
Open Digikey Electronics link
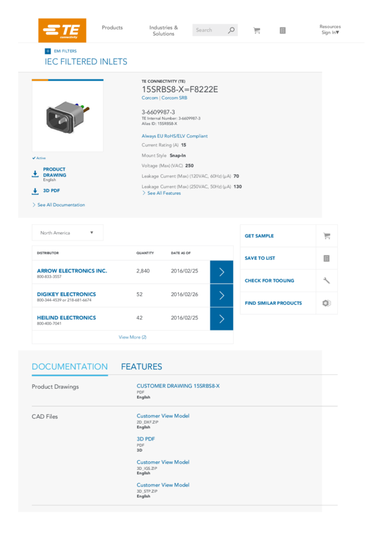(x=66, y=294)
